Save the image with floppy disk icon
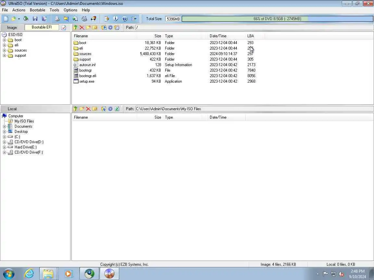Image resolution: width=374 pixels, height=280 pixels. [35, 19]
